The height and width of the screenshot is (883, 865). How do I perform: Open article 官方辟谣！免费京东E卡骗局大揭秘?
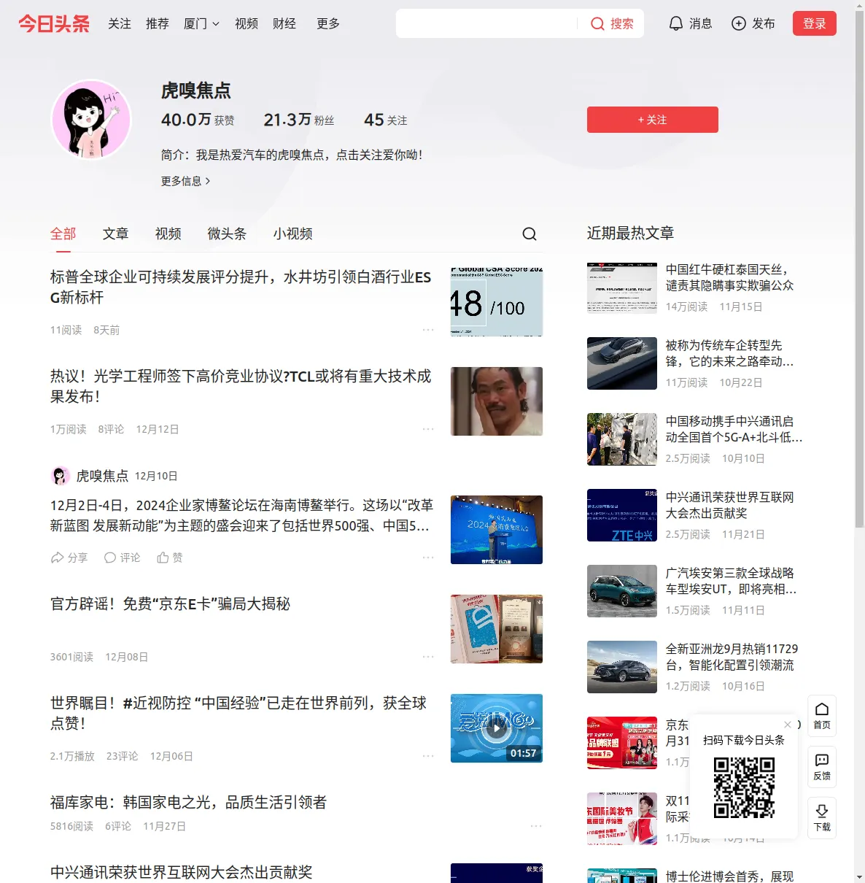pyautogui.click(x=170, y=604)
